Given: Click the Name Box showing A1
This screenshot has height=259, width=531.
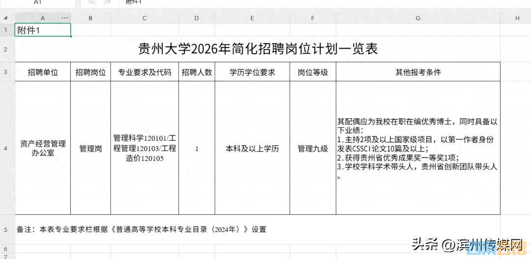Looking at the screenshot, I should point(37,3).
